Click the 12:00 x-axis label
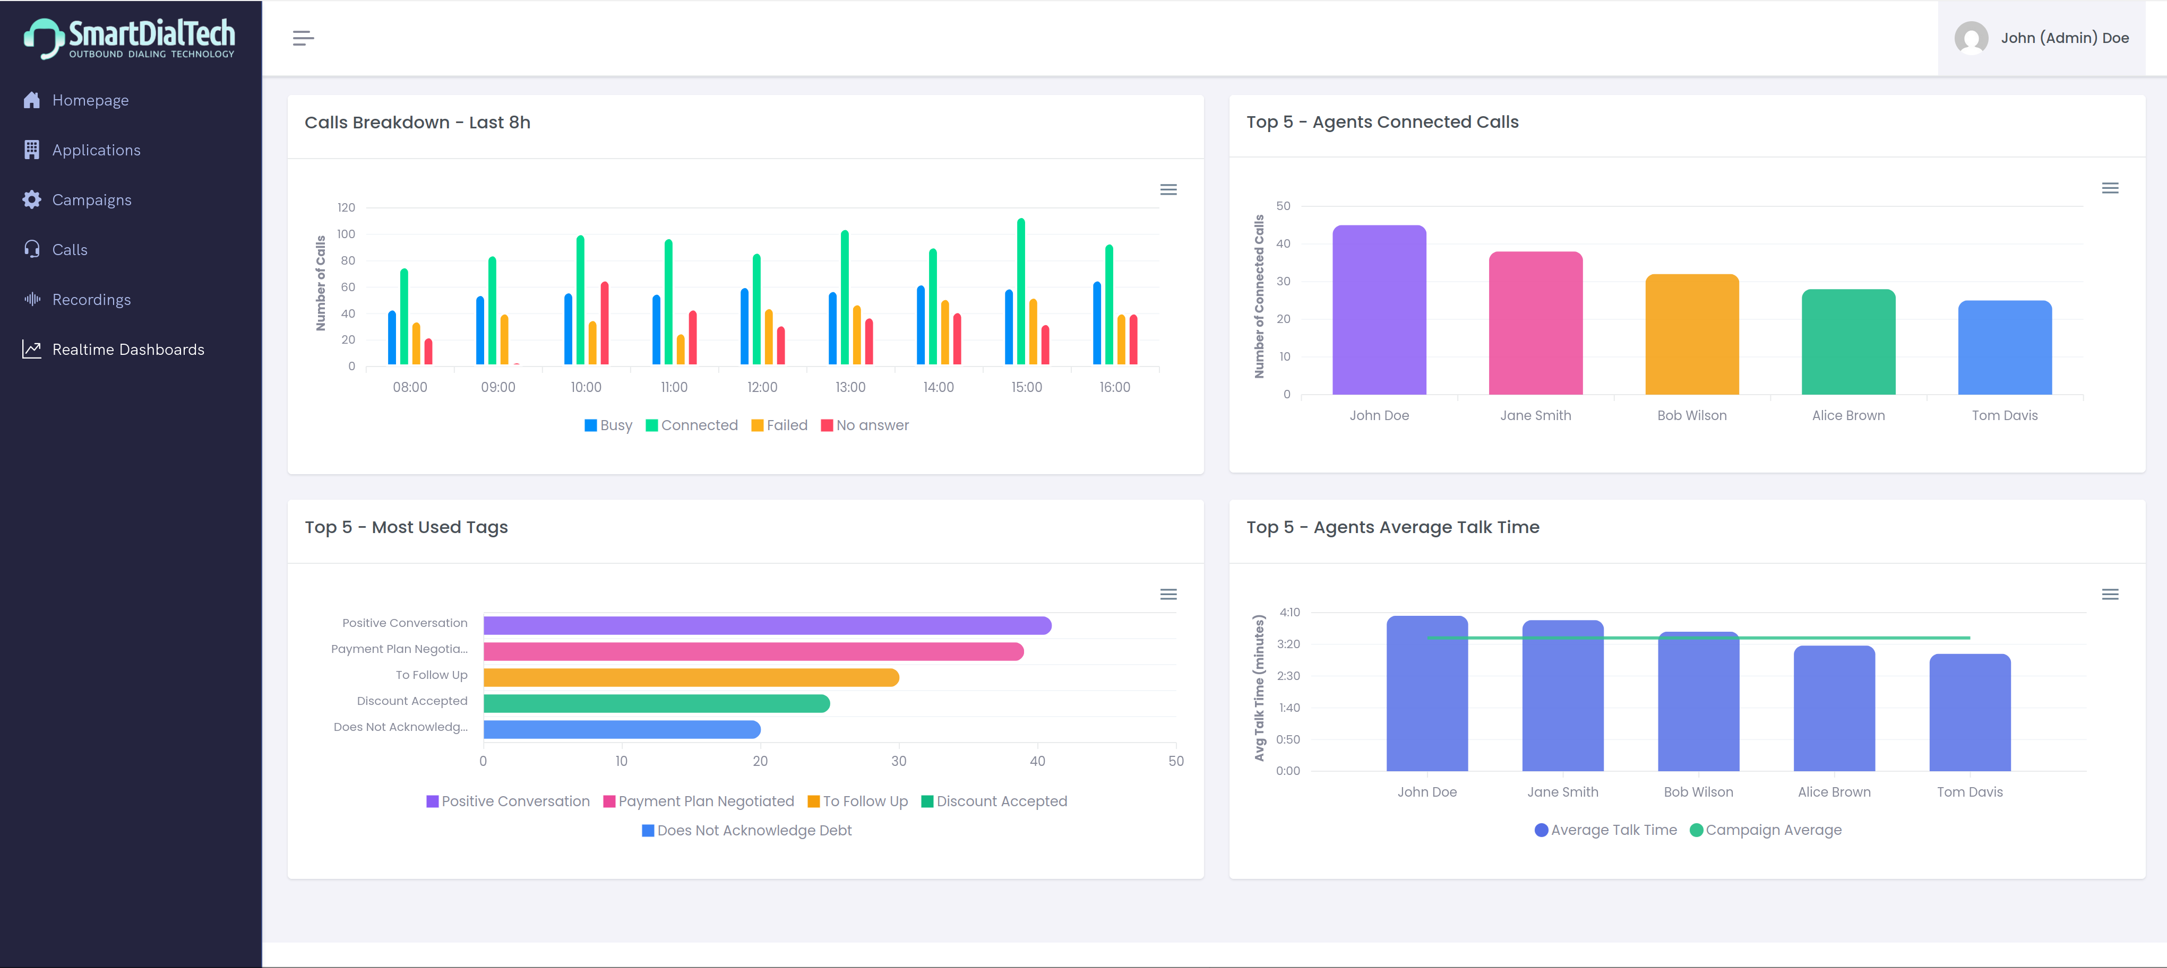 (x=762, y=387)
